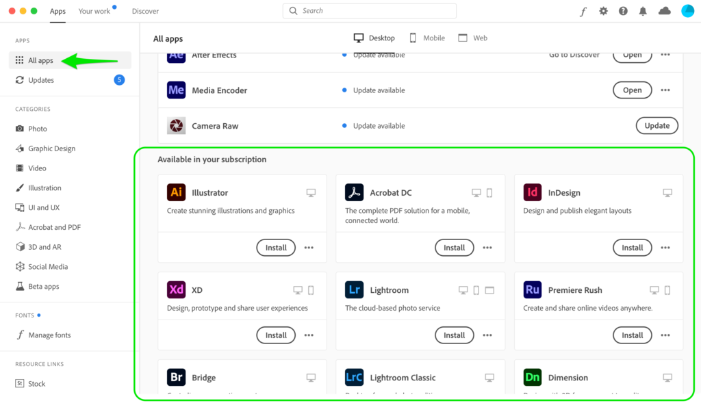Install Lightroom

(x=455, y=335)
